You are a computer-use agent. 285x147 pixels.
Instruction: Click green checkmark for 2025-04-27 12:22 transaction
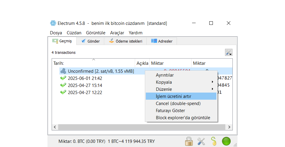pos(63,92)
